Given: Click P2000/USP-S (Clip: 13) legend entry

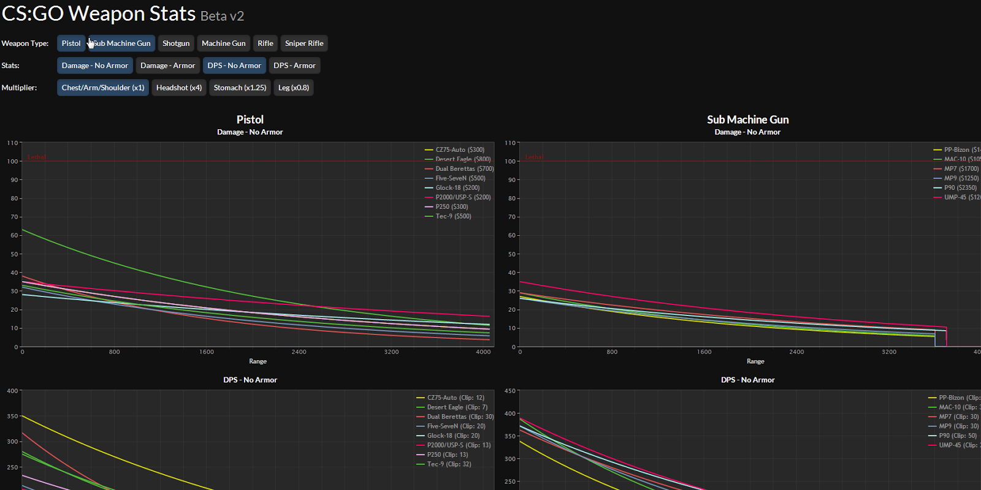Looking at the screenshot, I should pyautogui.click(x=454, y=445).
